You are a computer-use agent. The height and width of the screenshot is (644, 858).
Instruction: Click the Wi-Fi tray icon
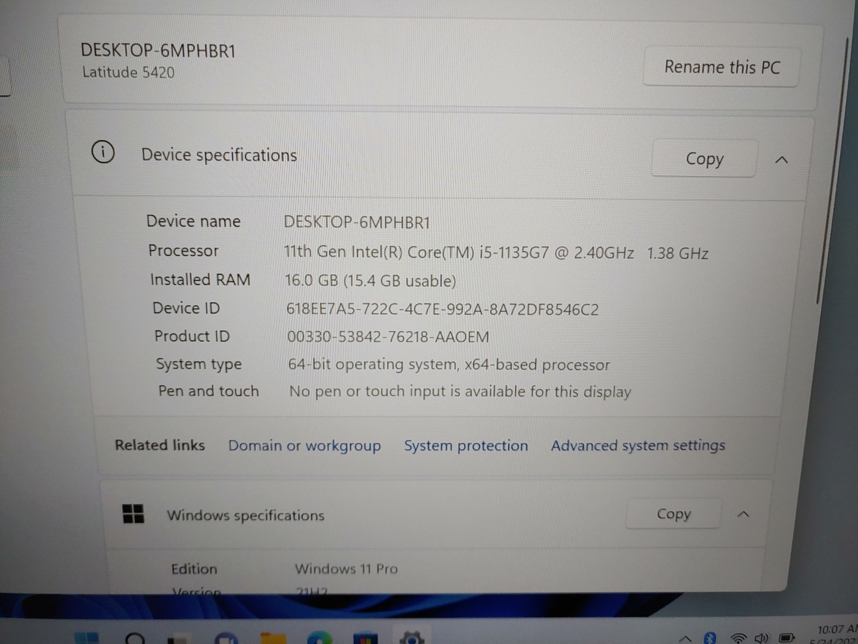pyautogui.click(x=738, y=638)
